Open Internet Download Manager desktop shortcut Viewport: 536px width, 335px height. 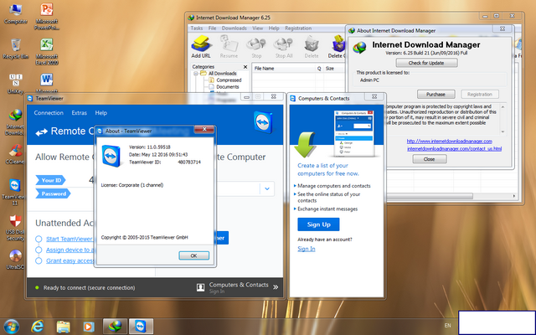click(15, 121)
